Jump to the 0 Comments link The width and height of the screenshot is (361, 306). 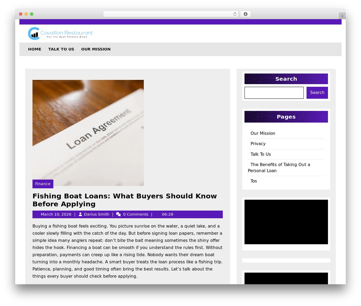coord(136,215)
